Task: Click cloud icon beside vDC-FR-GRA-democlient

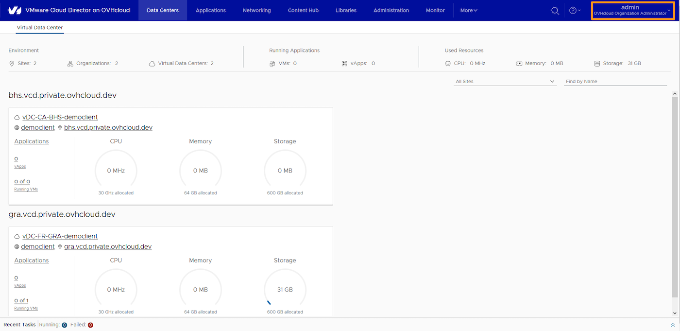Action: click(17, 236)
